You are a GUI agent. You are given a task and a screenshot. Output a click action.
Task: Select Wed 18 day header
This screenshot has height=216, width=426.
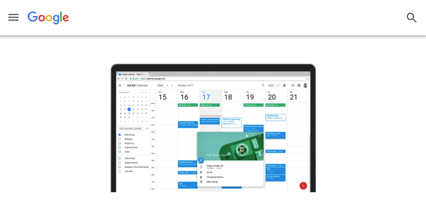click(x=228, y=96)
